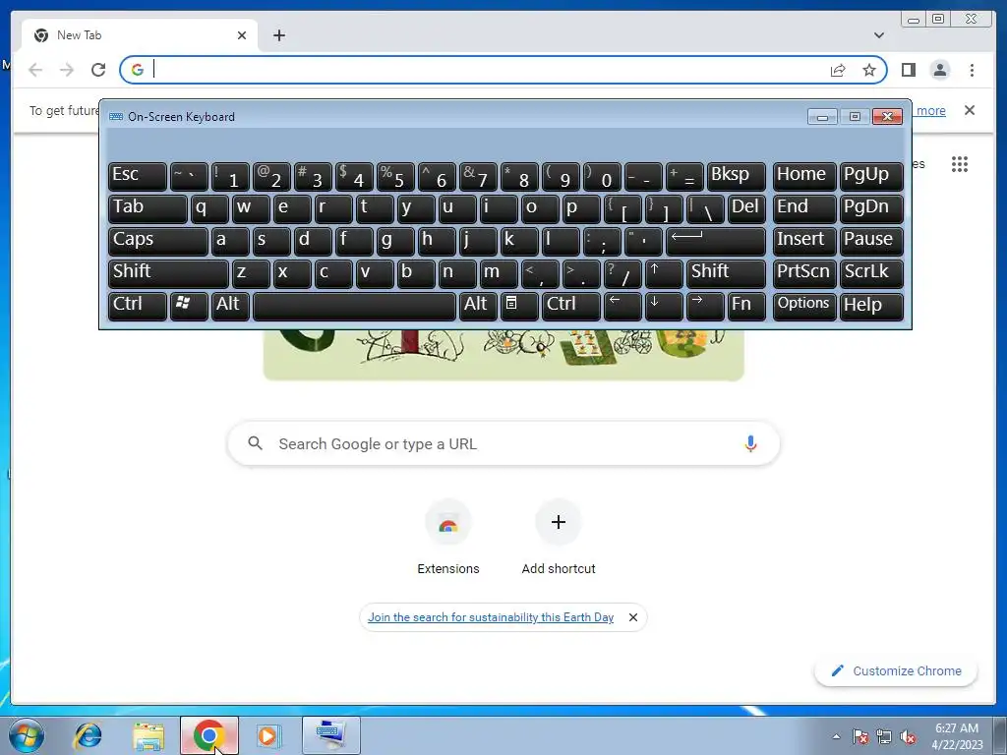Open Chrome three-dot menu
The height and width of the screenshot is (755, 1007).
click(972, 70)
